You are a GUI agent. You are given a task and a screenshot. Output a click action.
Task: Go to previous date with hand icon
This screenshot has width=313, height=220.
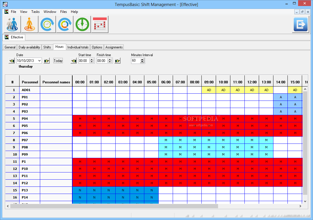[12, 61]
